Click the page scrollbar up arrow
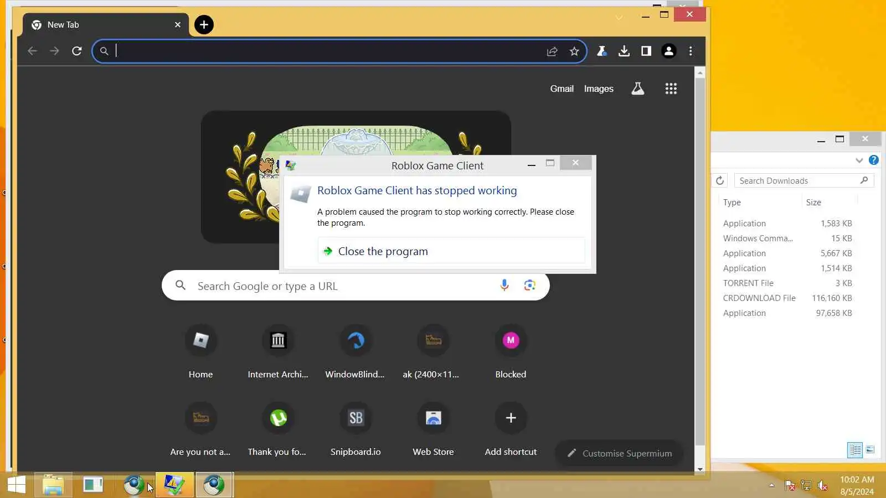The width and height of the screenshot is (886, 498). pos(700,72)
